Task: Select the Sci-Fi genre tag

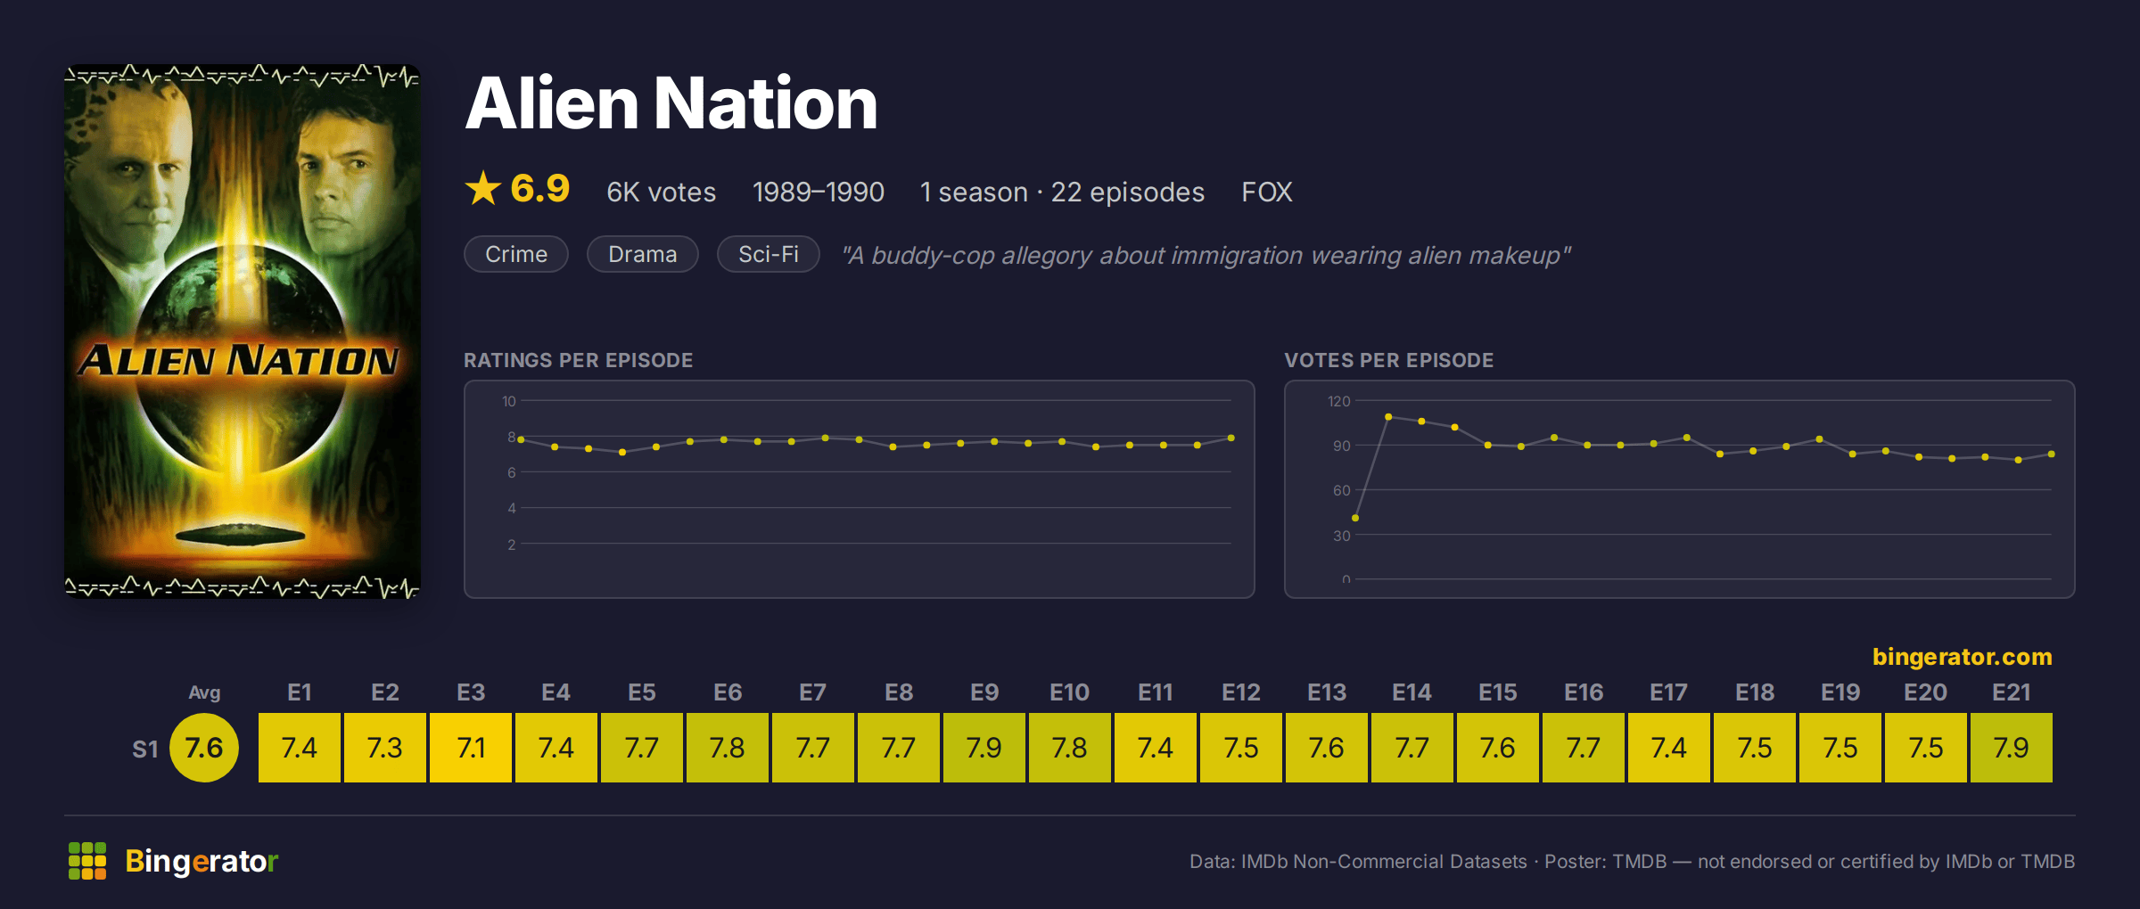Action: 768,254
